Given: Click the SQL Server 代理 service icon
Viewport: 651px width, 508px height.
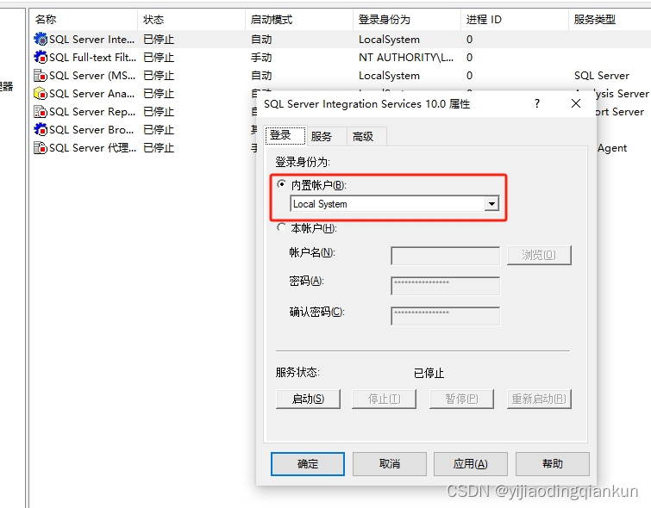Looking at the screenshot, I should pyautogui.click(x=41, y=147).
